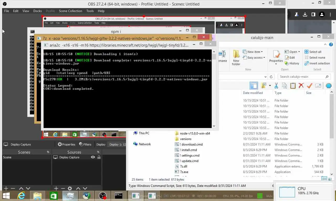Open the versions folder row

pos(186,139)
